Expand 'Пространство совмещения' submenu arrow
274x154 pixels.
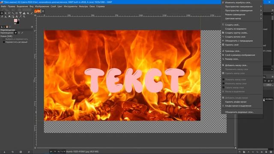[x=261, y=10]
